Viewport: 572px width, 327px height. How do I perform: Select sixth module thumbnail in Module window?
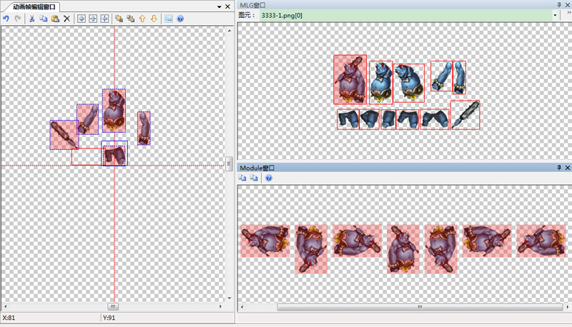click(487, 241)
